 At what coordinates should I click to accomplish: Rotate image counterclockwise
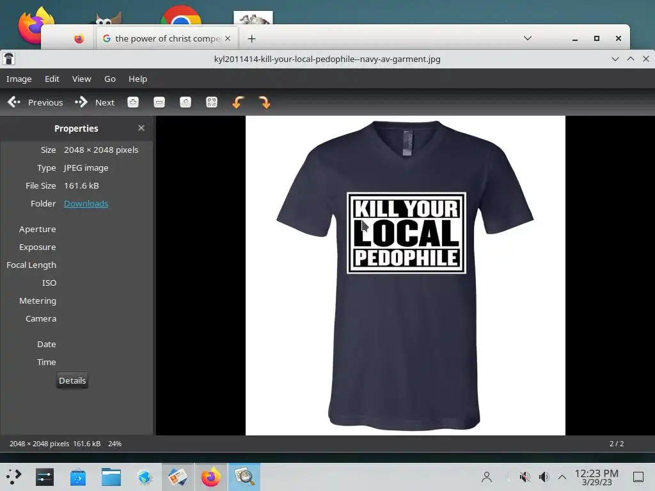click(x=238, y=102)
